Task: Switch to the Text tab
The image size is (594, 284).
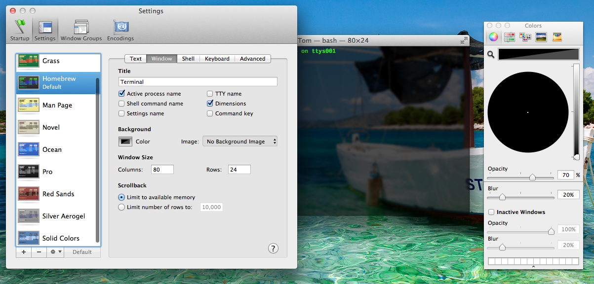Action: click(x=136, y=59)
